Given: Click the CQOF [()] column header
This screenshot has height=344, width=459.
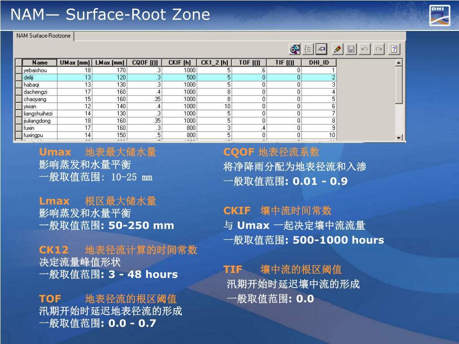Looking at the screenshot, I should tap(145, 63).
